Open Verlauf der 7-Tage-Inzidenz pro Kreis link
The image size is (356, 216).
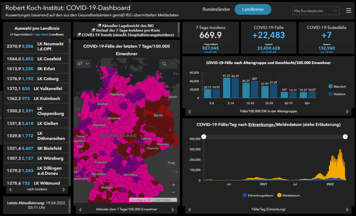pos(127,30)
